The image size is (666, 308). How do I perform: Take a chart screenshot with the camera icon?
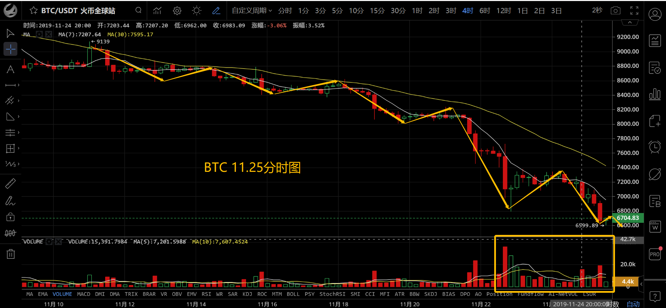tap(615, 11)
